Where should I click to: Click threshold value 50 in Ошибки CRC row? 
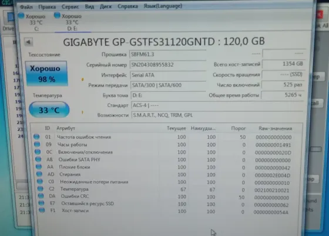[241, 197]
